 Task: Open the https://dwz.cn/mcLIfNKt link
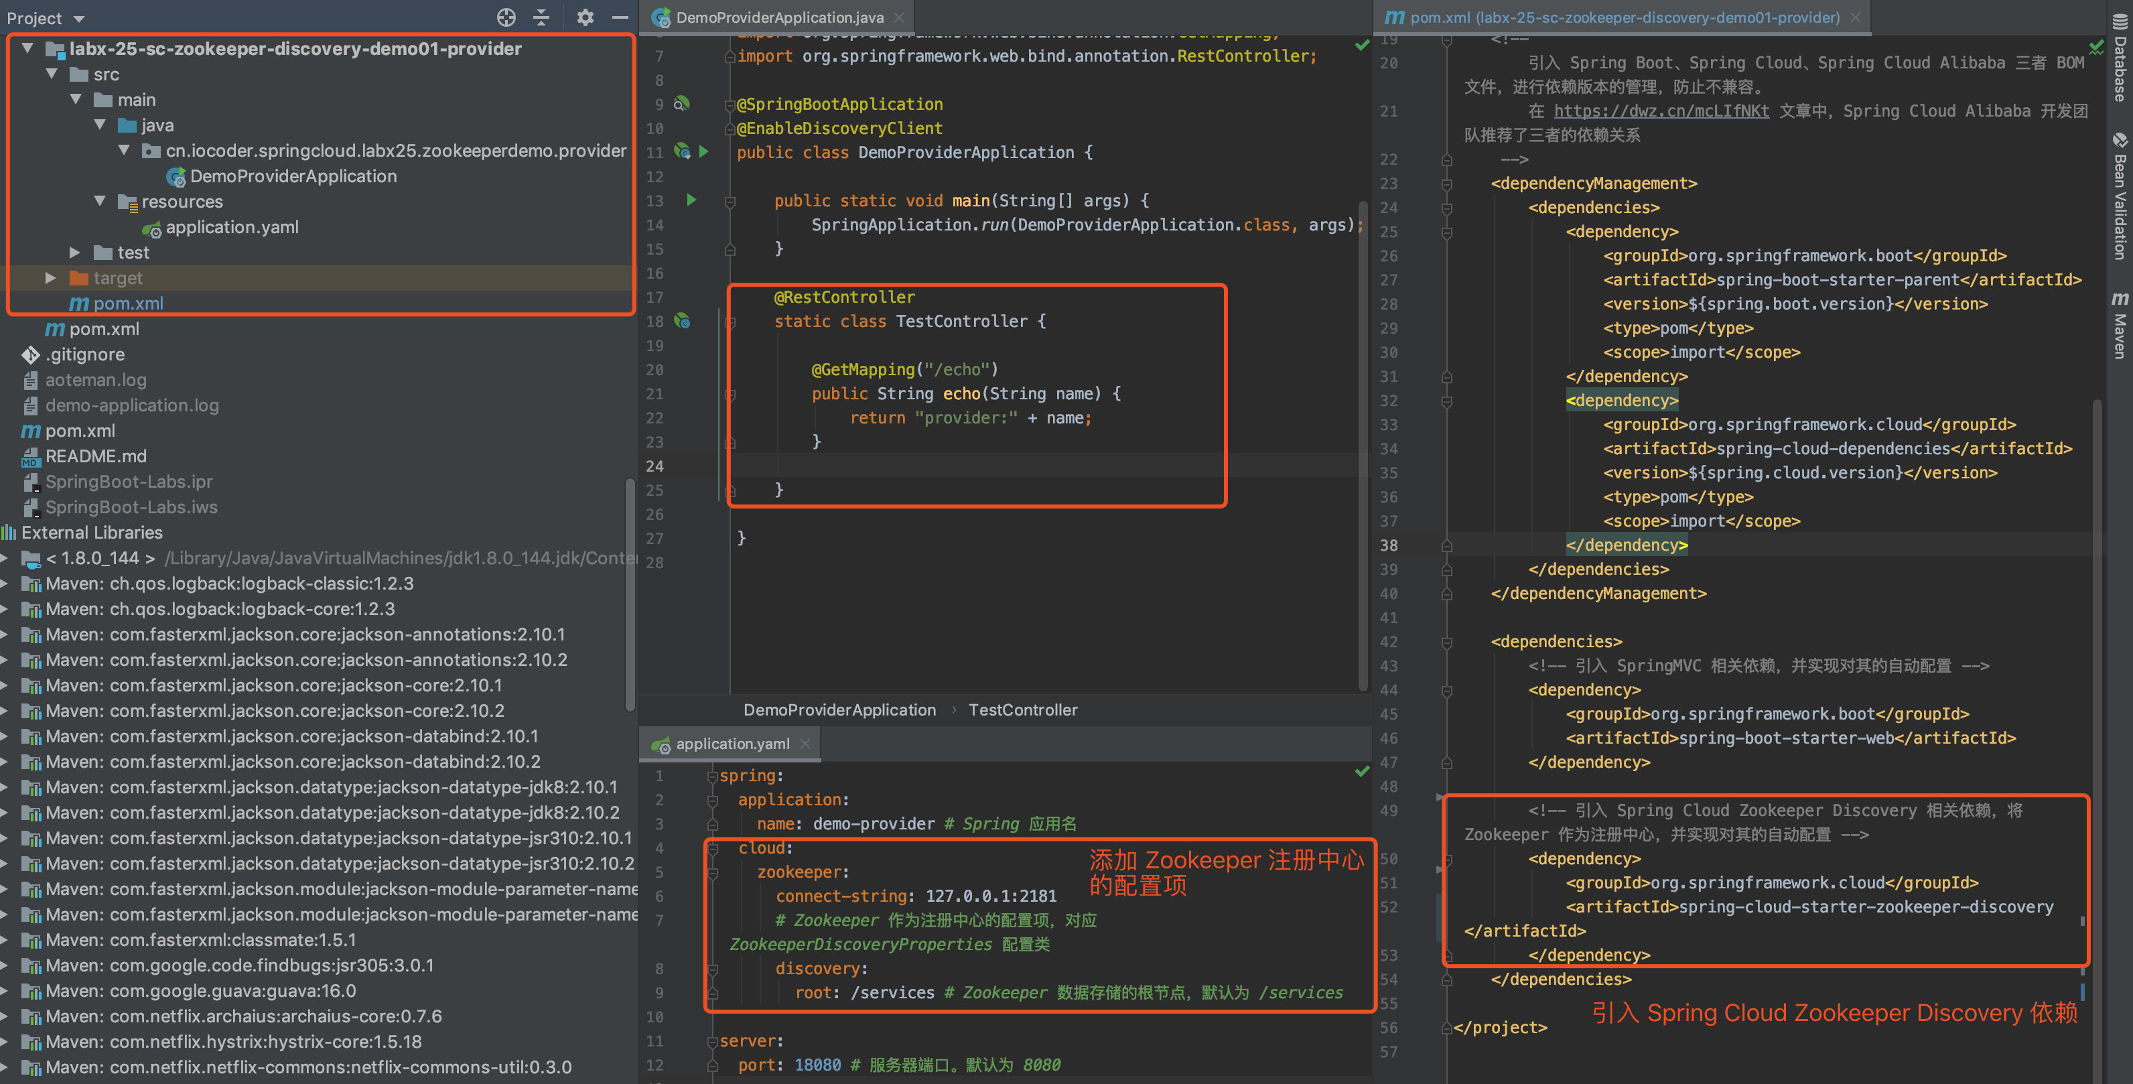[x=1661, y=111]
